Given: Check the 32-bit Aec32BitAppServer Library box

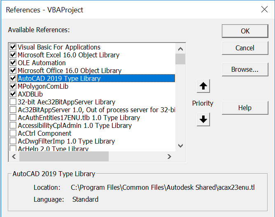Looking at the screenshot, I should pos(13,102).
